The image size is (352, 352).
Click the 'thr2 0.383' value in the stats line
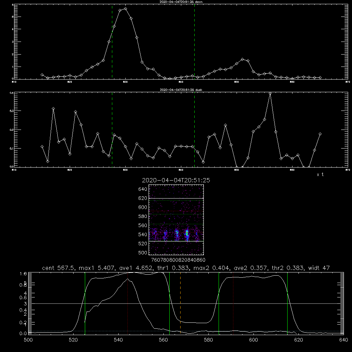pos(288,268)
